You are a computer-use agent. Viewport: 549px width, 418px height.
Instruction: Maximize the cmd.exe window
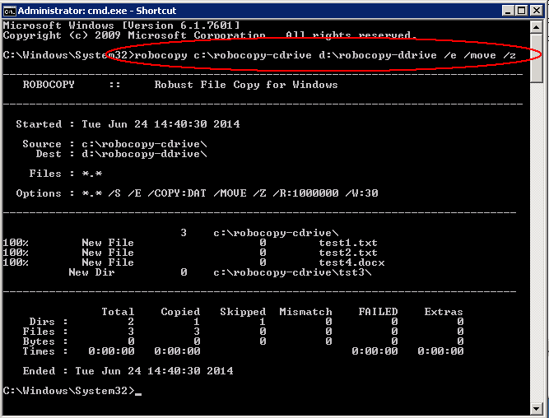pyautogui.click(x=522, y=11)
